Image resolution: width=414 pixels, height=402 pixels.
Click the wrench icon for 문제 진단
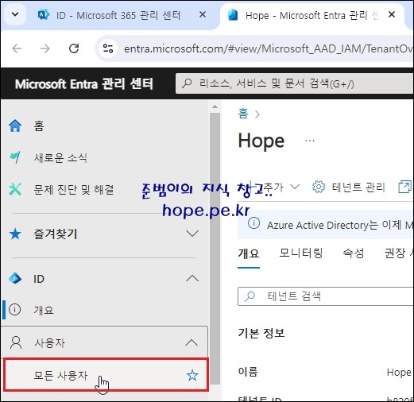pyautogui.click(x=15, y=189)
